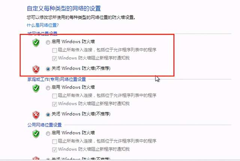Click red shield icon in the first network section

36,70
